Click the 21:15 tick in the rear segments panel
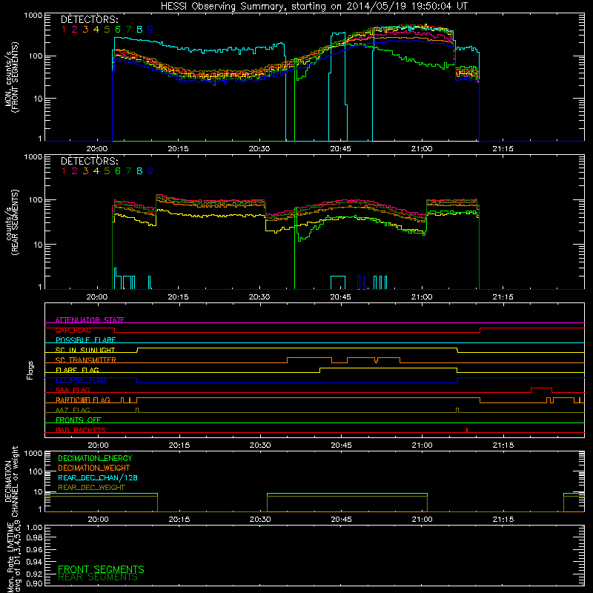The width and height of the screenshot is (593, 593). (503, 297)
